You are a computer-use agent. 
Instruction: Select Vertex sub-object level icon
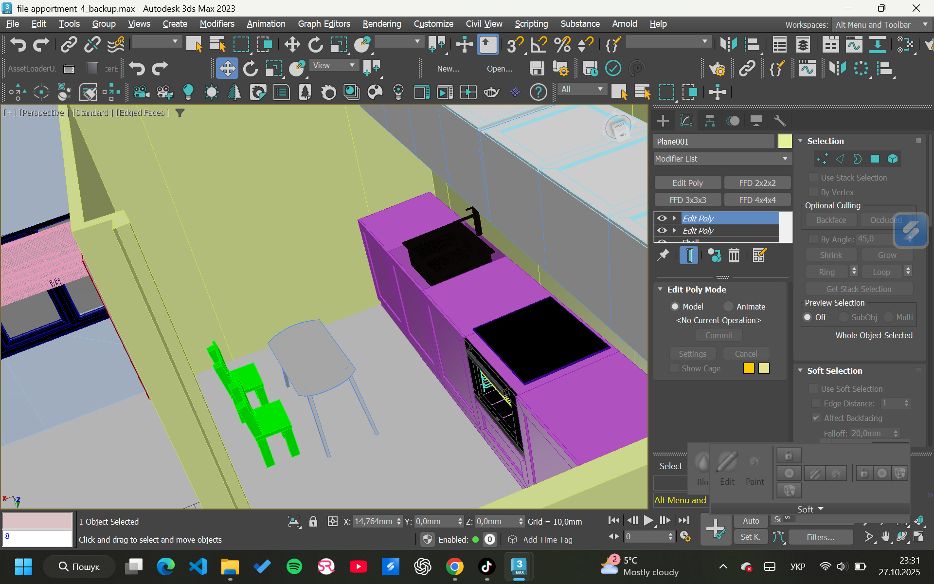tap(822, 159)
